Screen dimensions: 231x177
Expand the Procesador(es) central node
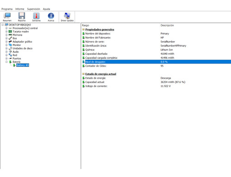[x=6, y=28]
